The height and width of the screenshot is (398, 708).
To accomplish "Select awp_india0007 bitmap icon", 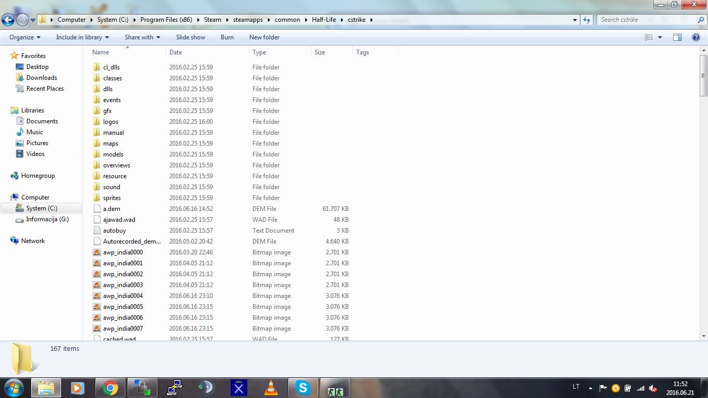I will (97, 329).
